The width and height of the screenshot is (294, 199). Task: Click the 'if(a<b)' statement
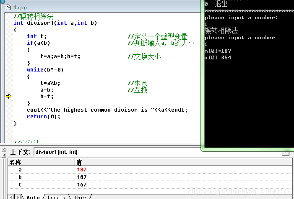point(39,43)
